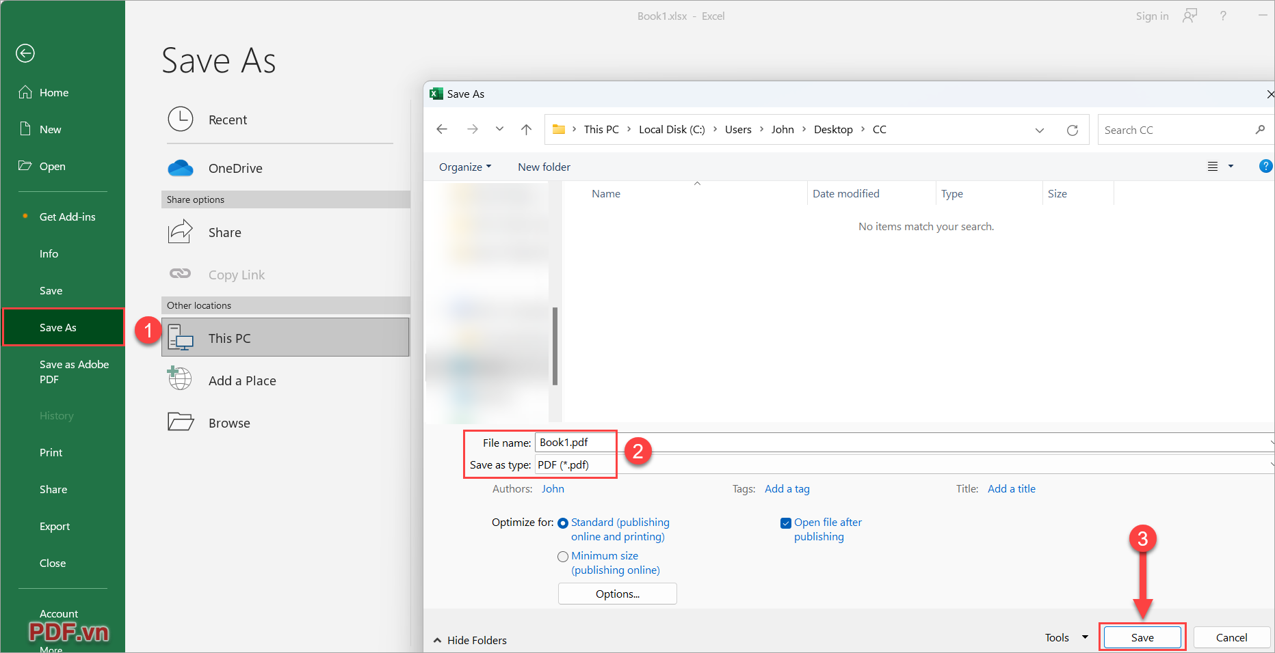This screenshot has width=1275, height=653.
Task: Open Share in the backstage sidebar
Action: pyautogui.click(x=53, y=489)
